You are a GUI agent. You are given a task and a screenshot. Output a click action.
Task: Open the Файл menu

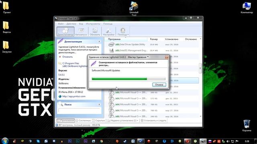pos(61,24)
